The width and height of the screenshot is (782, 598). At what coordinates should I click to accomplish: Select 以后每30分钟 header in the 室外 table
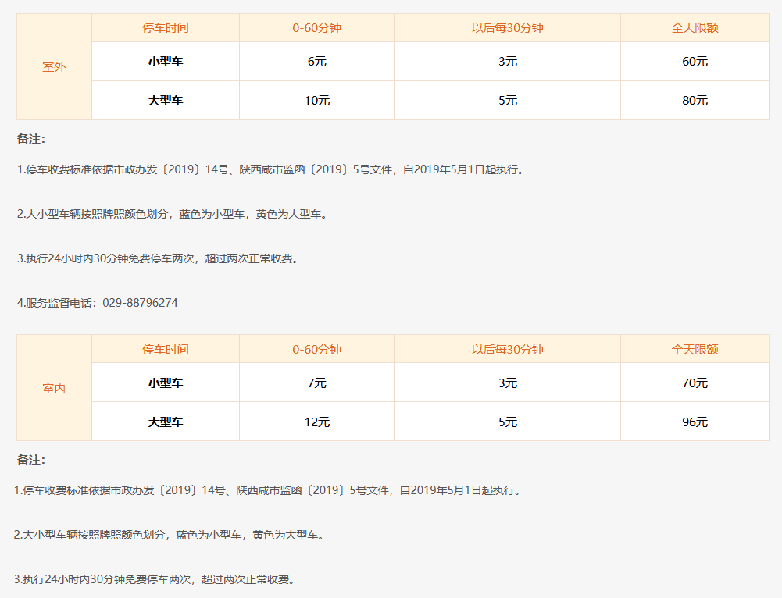click(x=507, y=28)
